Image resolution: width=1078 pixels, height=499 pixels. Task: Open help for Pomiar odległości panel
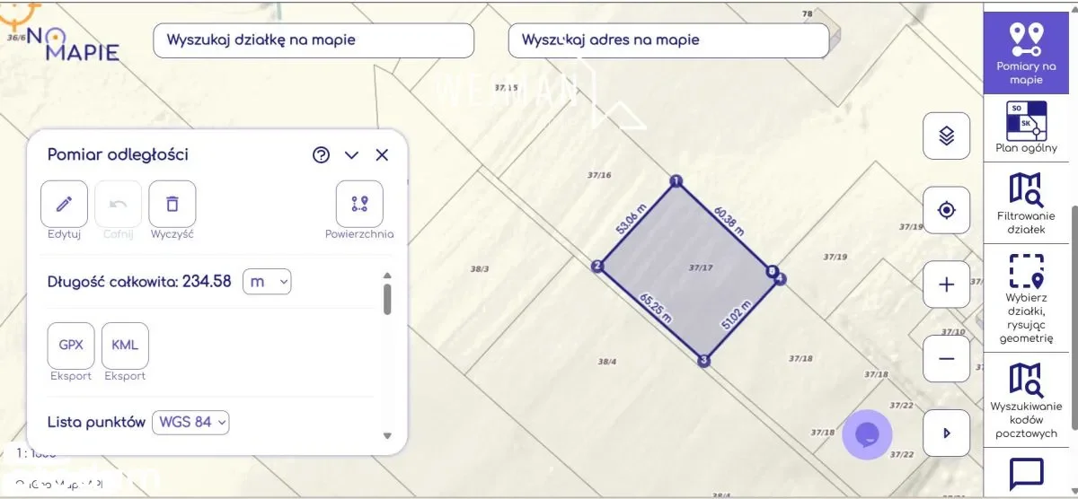(x=321, y=155)
